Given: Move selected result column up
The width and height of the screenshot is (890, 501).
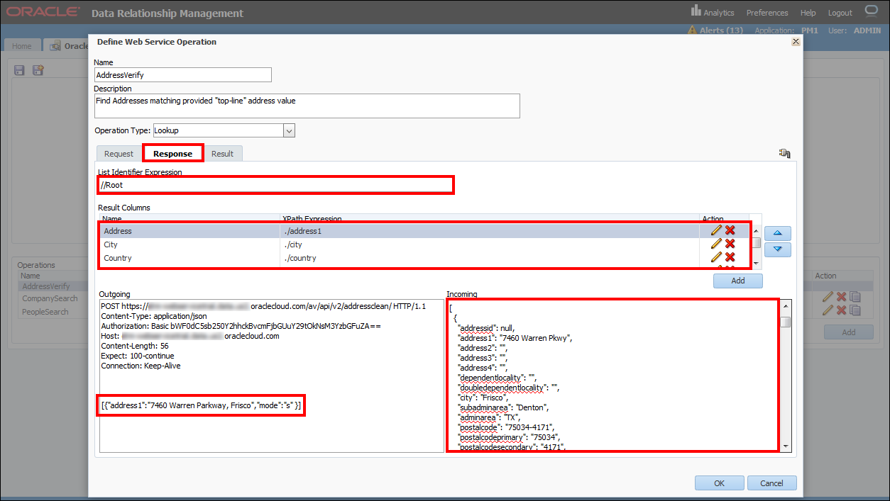Looking at the screenshot, I should coord(778,234).
